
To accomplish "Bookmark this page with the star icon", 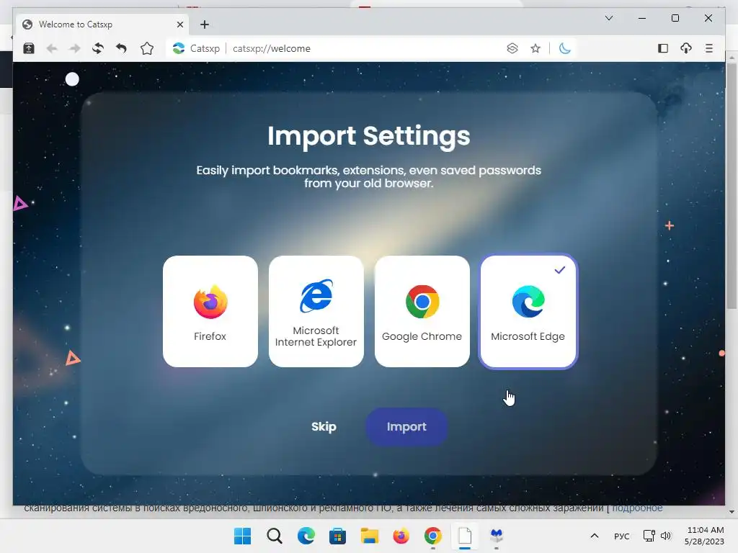I will [535, 48].
